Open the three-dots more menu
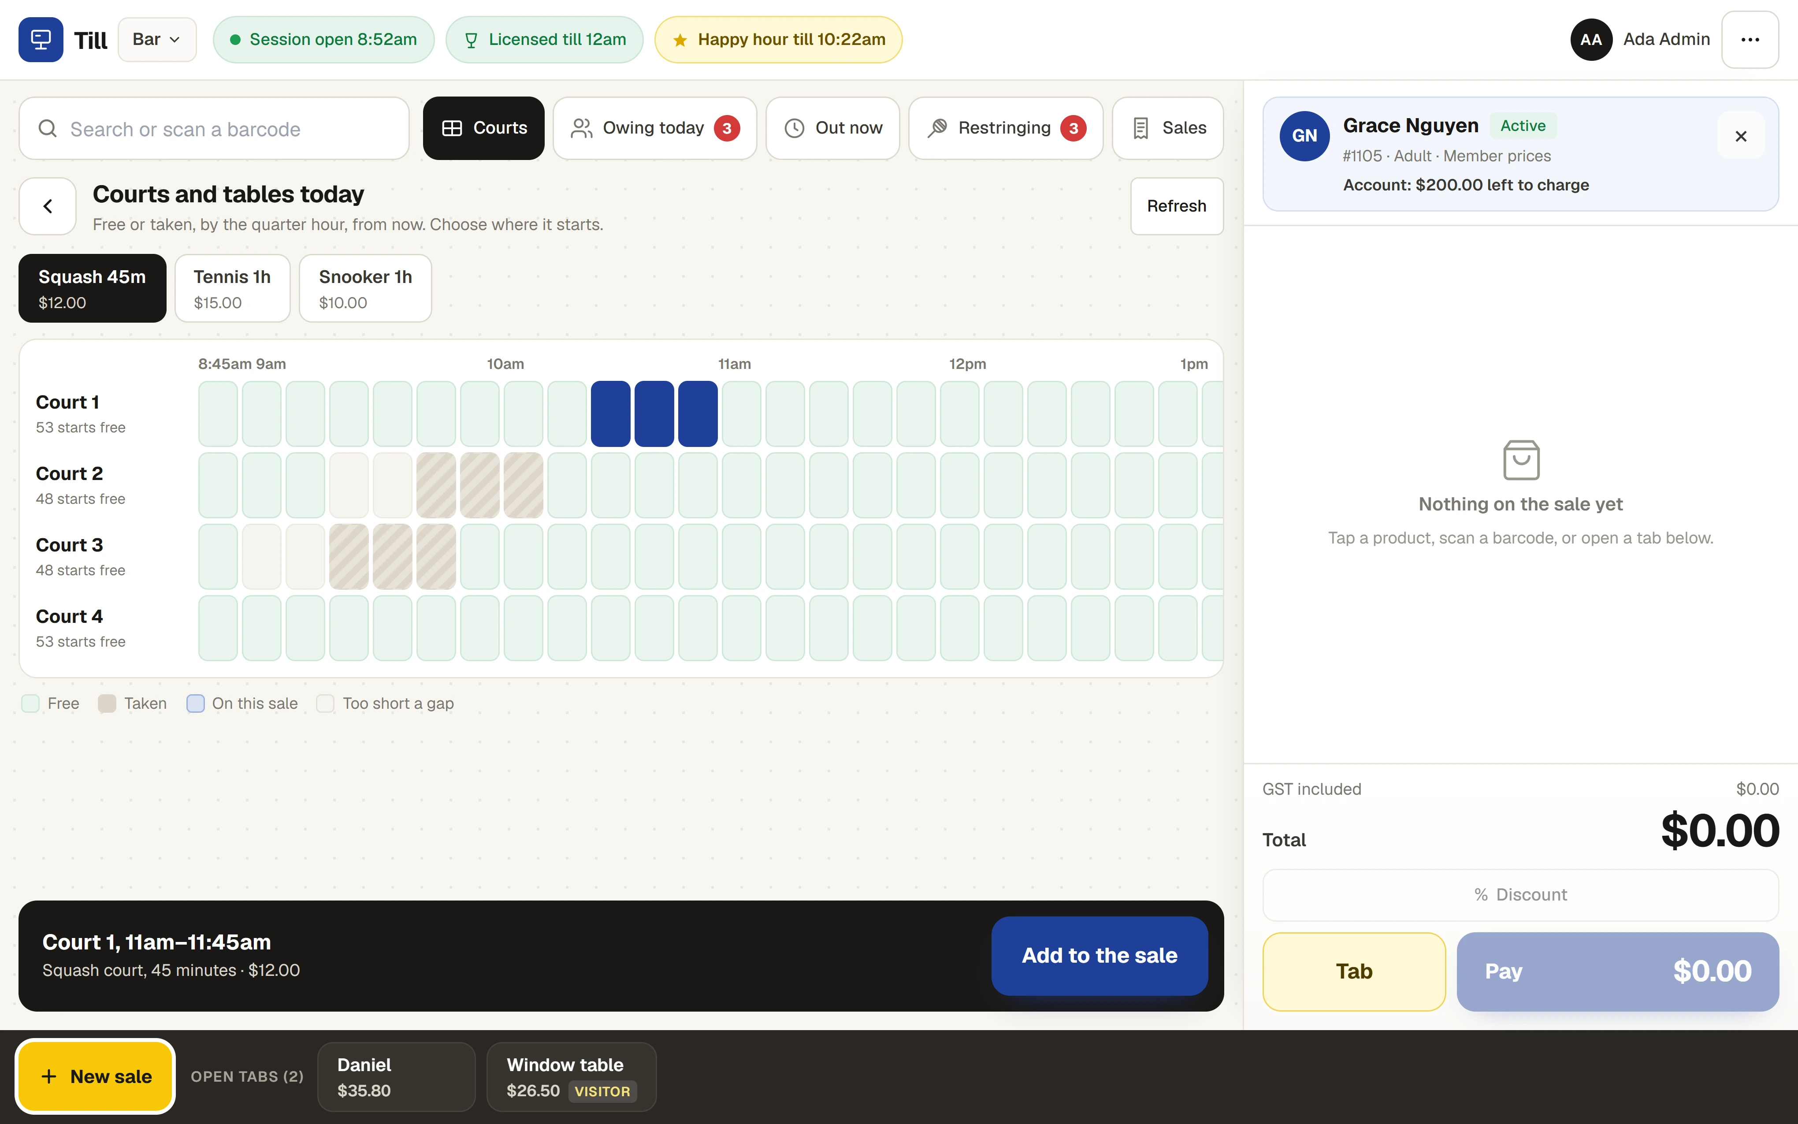Viewport: 1798px width, 1124px height. [1750, 39]
